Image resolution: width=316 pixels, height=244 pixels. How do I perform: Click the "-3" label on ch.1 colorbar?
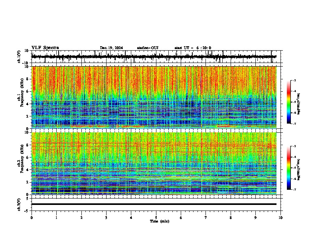[x=294, y=80]
